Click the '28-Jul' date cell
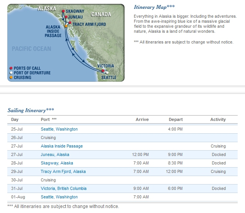 (x=17, y=163)
